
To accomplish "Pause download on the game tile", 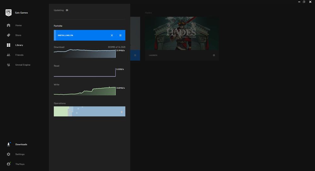I will (135, 55).
